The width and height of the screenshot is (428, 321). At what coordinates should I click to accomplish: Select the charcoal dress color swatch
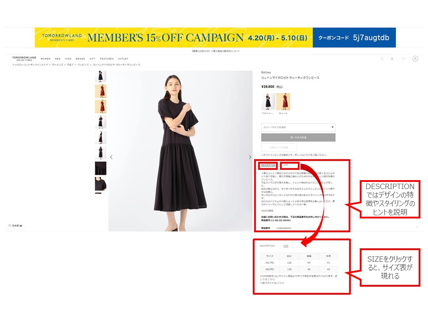click(268, 102)
